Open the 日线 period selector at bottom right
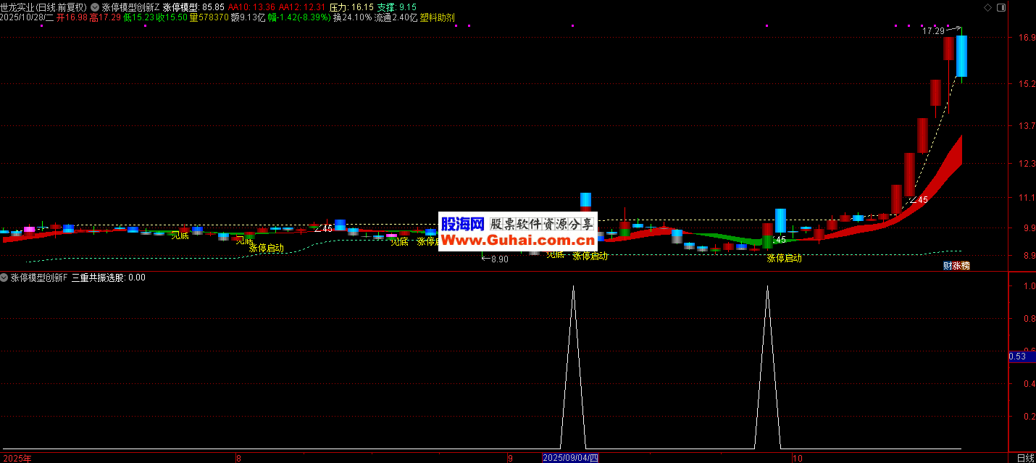The image size is (1036, 463). tap(1025, 458)
